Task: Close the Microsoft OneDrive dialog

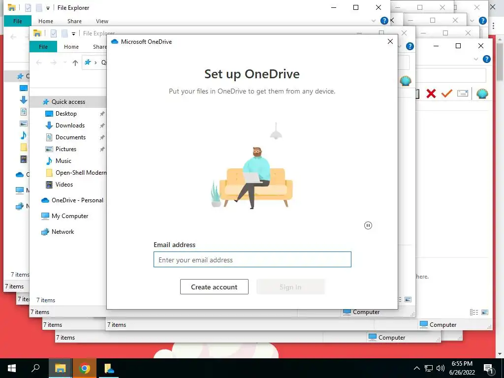Action: pos(390,41)
